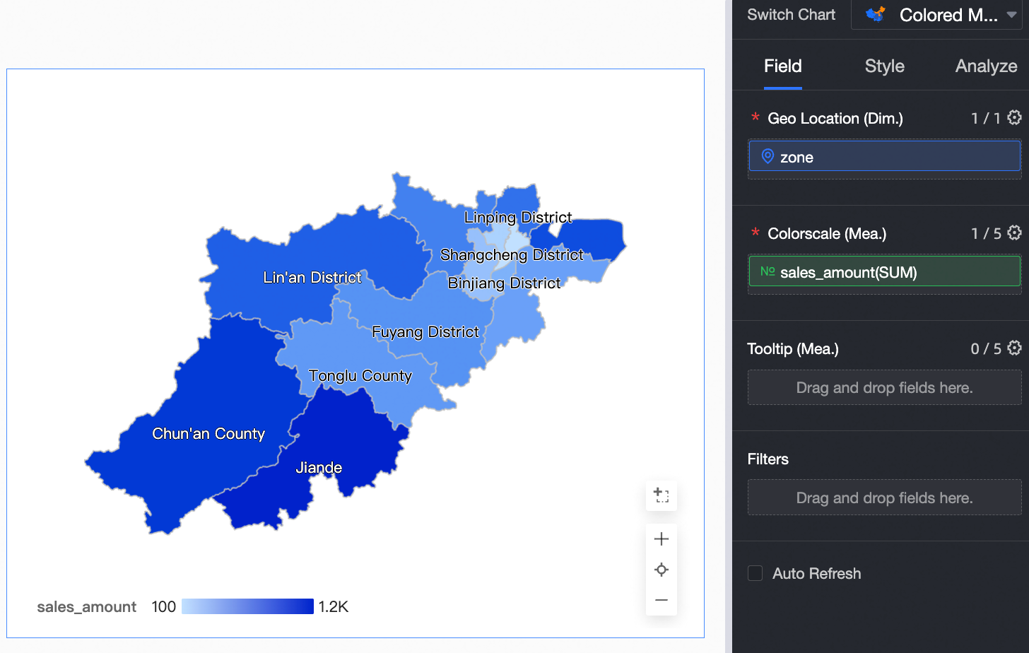Open the Switch Chart dropdown arrow

click(1011, 15)
